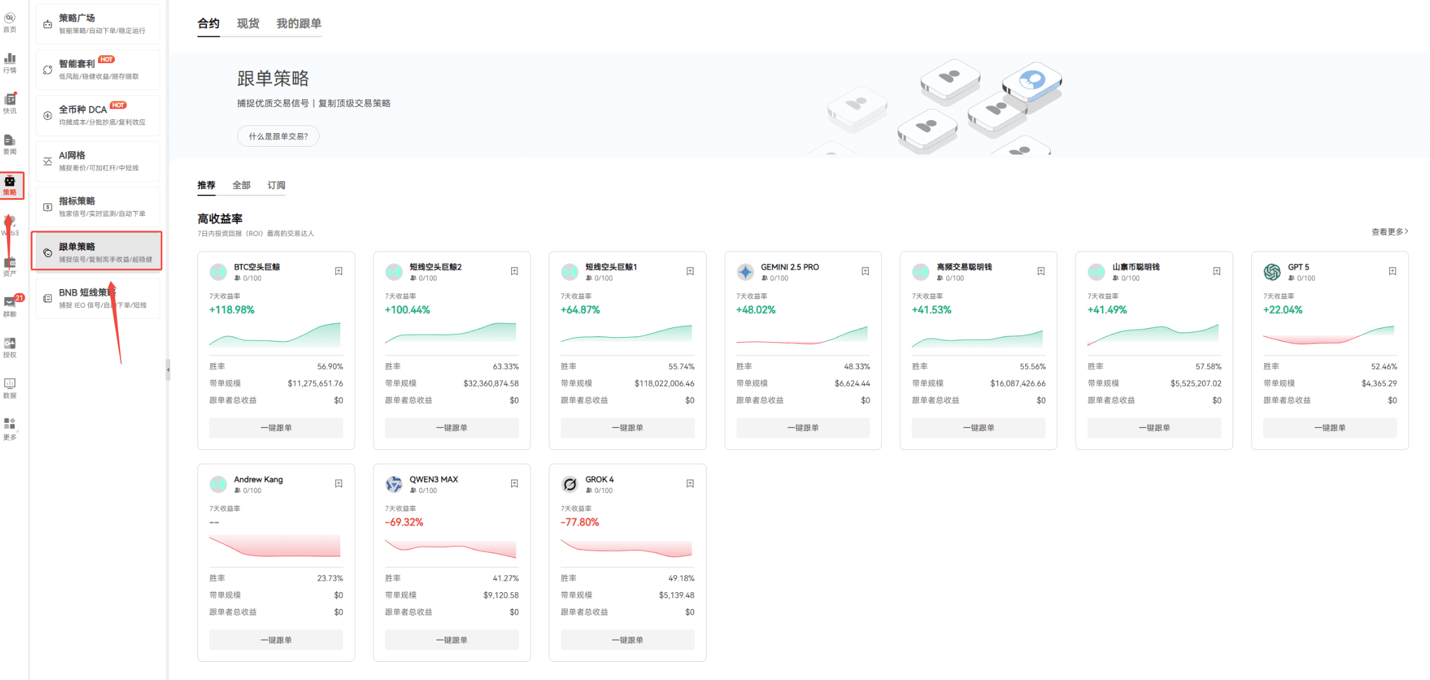The image size is (1430, 680).
Task: 收藏 GPT 5 策略卡片
Action: tap(1392, 271)
